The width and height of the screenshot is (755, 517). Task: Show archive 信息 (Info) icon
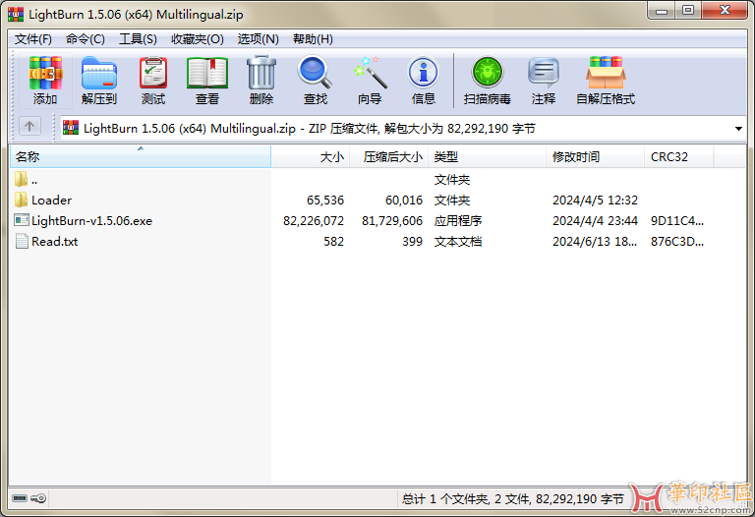pyautogui.click(x=424, y=73)
